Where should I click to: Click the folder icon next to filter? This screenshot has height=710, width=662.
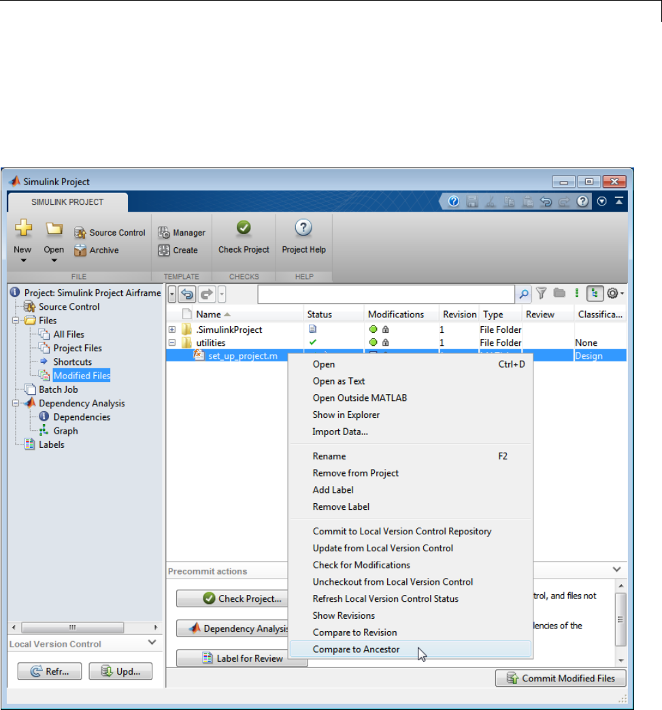(559, 293)
